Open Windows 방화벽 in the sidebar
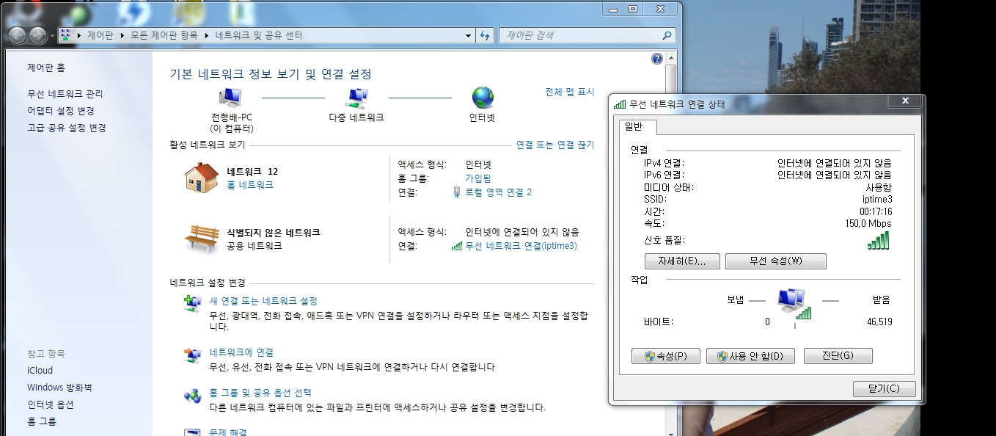Screen dimensions: 996x436 click(x=59, y=388)
